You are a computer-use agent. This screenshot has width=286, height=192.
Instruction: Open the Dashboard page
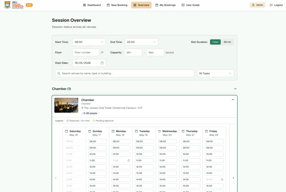pyautogui.click(x=92, y=5)
